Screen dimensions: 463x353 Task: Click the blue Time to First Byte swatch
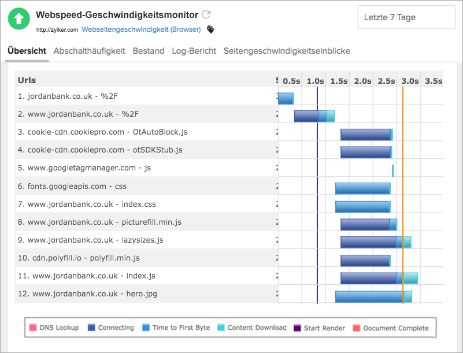click(146, 328)
